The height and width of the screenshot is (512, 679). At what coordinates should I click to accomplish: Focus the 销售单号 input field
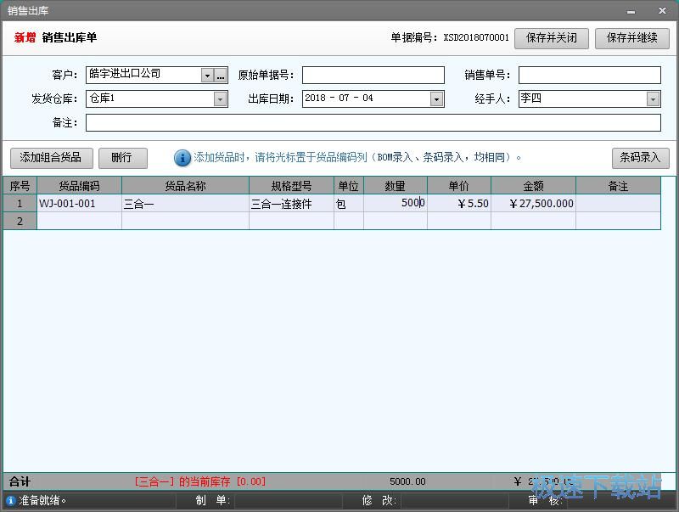click(x=589, y=75)
